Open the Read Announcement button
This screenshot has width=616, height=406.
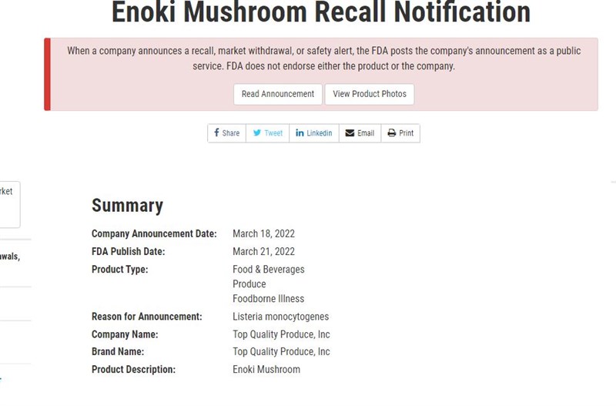(x=277, y=94)
